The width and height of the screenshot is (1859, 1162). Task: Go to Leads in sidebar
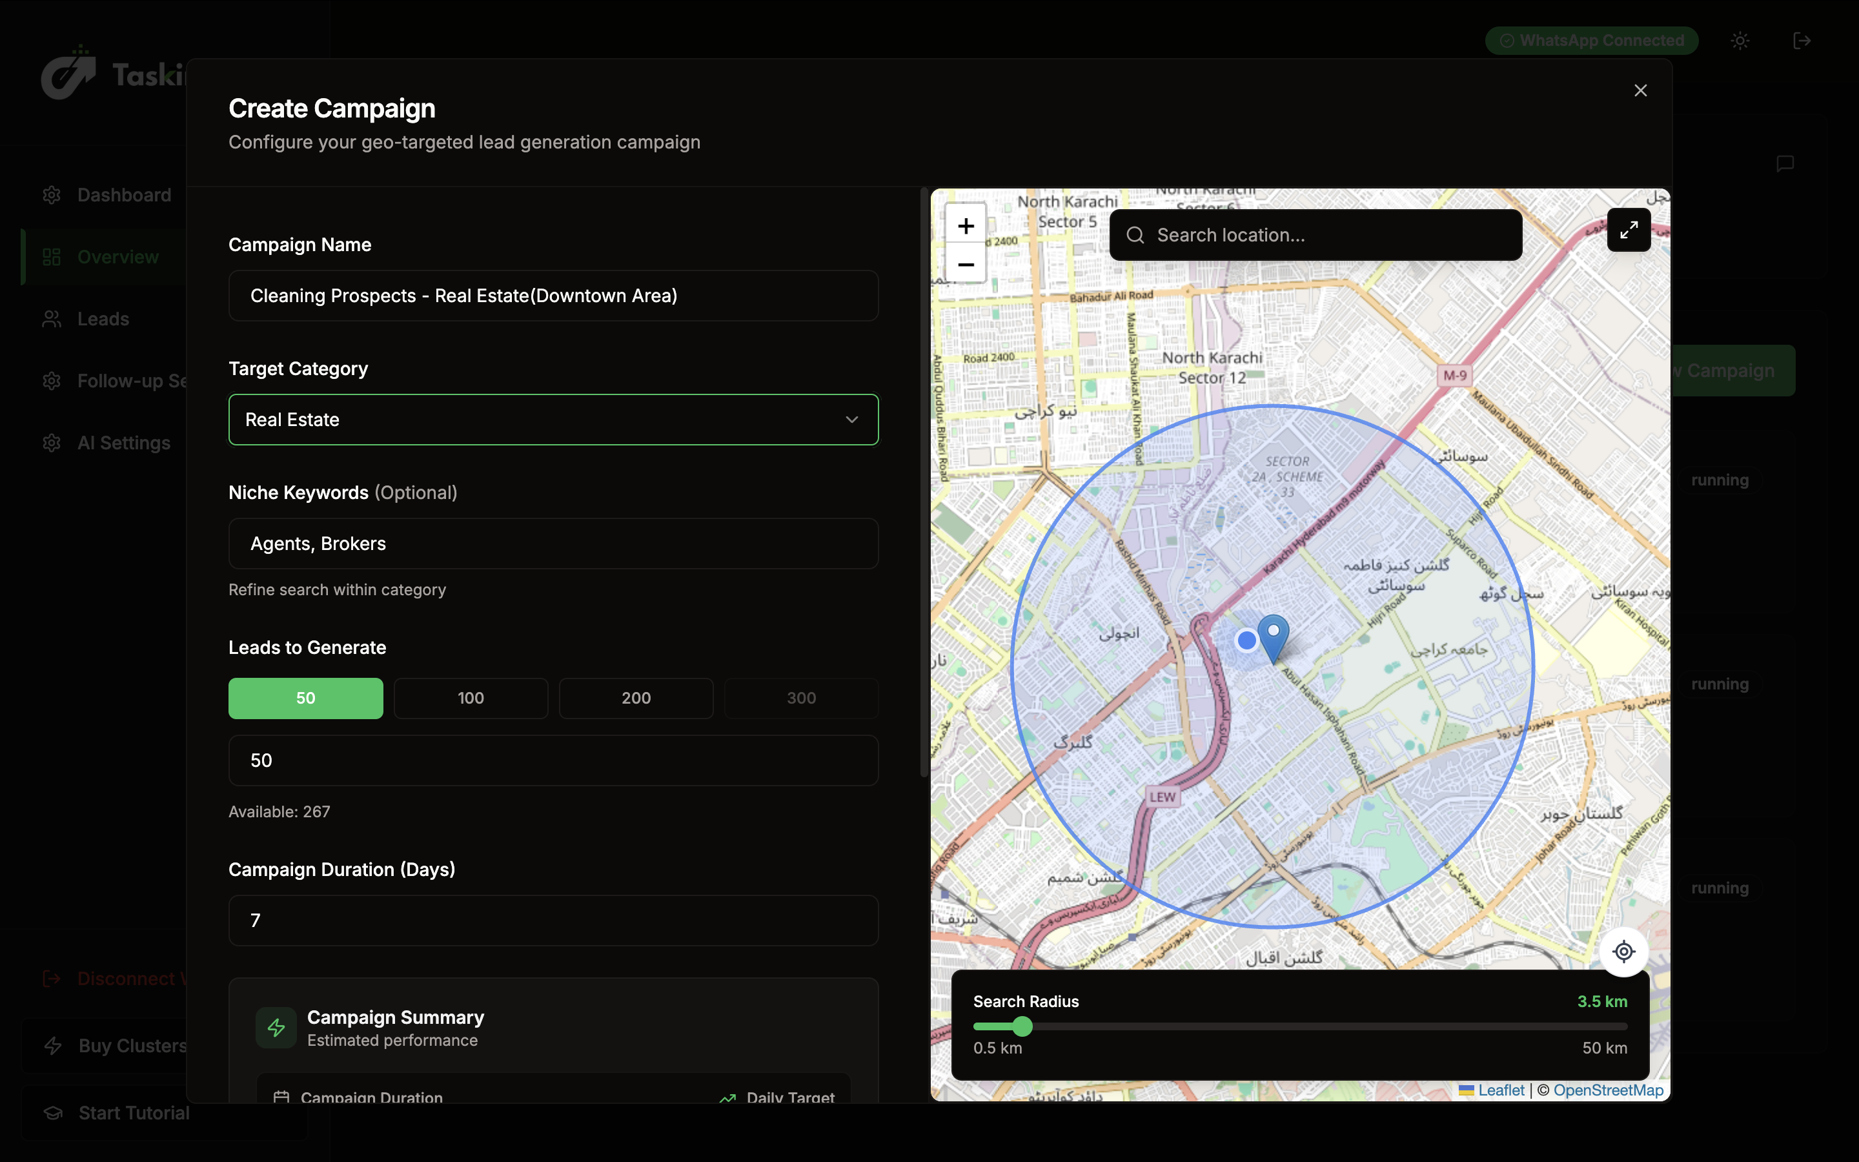point(103,319)
